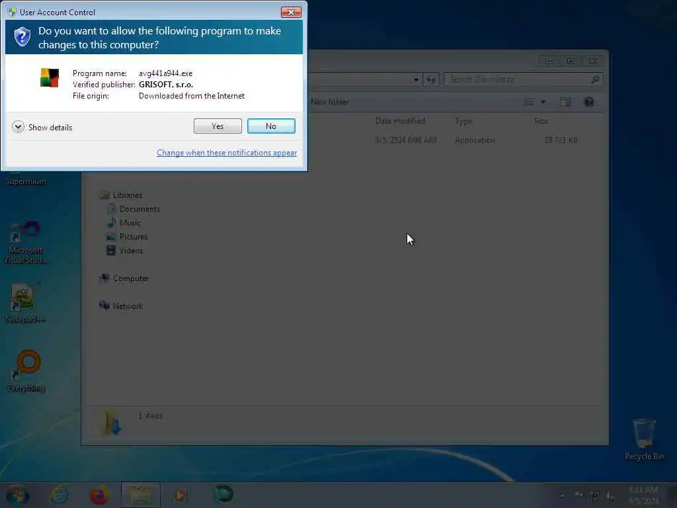Open the Notepad++ desktop shortcut
The width and height of the screenshot is (677, 508).
click(x=25, y=302)
